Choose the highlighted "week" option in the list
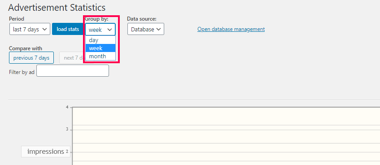380x165 pixels. 100,48
